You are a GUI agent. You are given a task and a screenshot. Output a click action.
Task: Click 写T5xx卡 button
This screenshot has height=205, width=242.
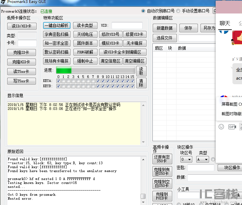click(x=21, y=81)
